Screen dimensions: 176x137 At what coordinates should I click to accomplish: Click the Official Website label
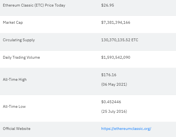click(x=17, y=129)
